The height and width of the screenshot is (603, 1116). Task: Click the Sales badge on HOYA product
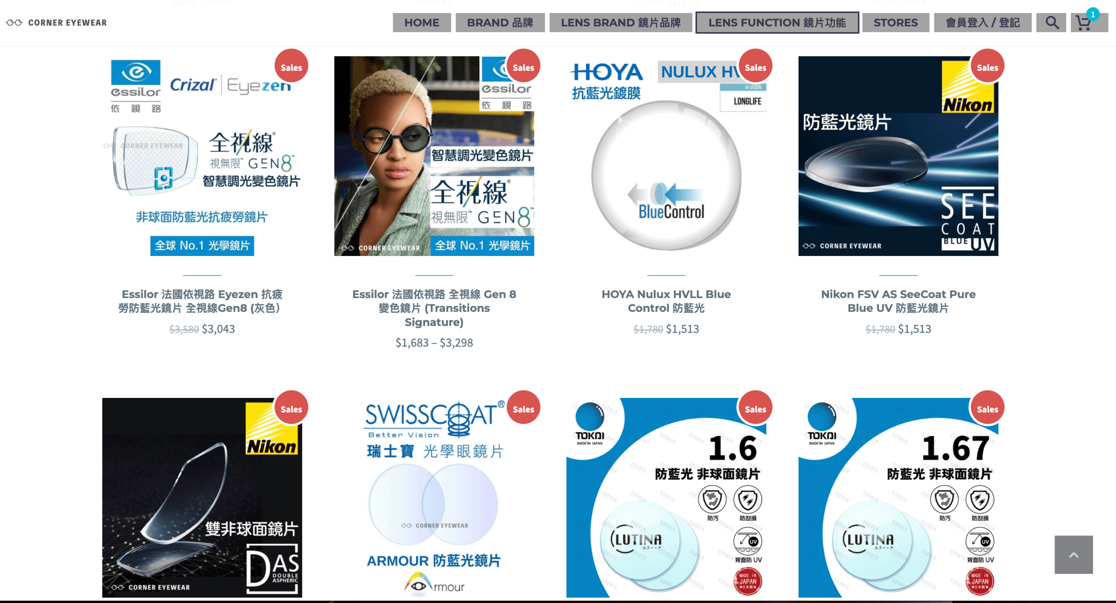[x=755, y=66]
